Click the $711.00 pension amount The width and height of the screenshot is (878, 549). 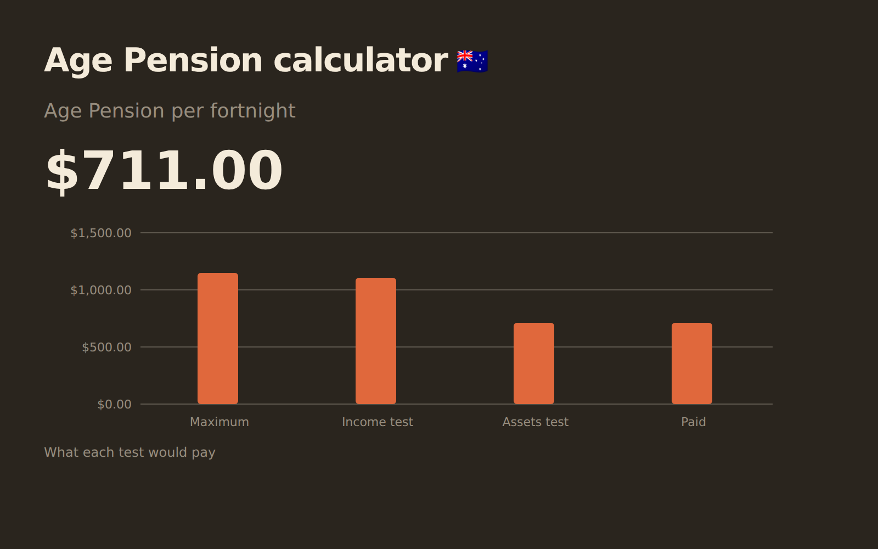(164, 171)
